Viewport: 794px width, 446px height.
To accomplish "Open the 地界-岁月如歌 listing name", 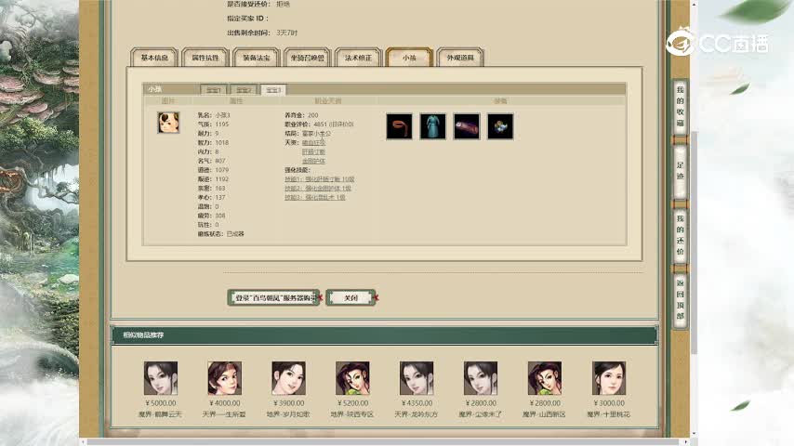I will point(288,414).
